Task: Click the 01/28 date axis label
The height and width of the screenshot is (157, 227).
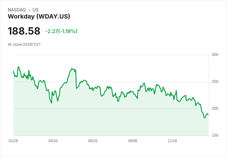Action: 13,141
